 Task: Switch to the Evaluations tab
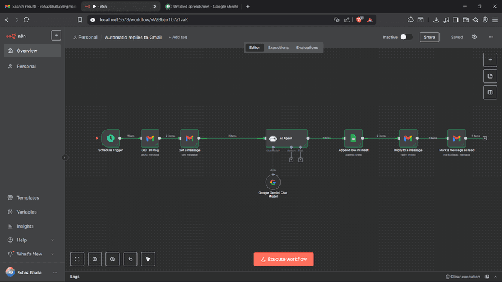(307, 47)
